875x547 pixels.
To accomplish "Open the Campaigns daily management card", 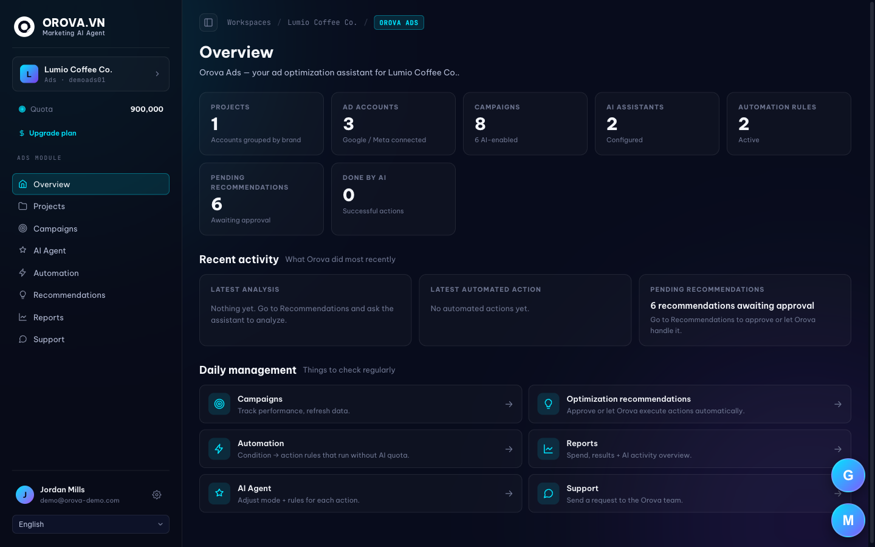I will tap(361, 404).
